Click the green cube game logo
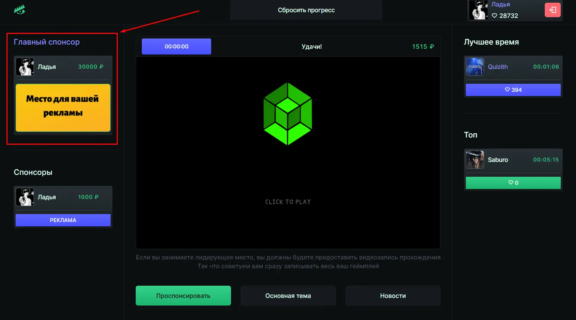Screen dimensions: 576x320 pyautogui.click(x=288, y=114)
